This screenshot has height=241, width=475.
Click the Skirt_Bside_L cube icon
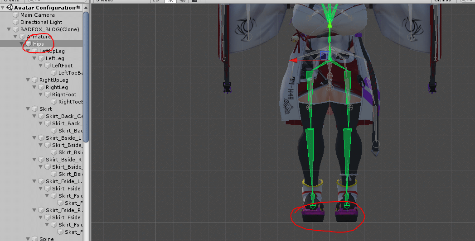point(41,138)
